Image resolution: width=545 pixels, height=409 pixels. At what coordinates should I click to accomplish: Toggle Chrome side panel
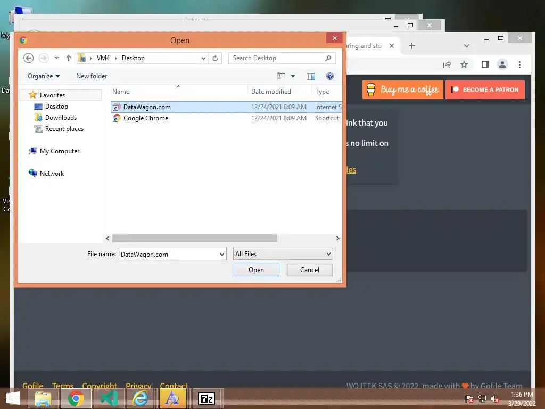[485, 64]
